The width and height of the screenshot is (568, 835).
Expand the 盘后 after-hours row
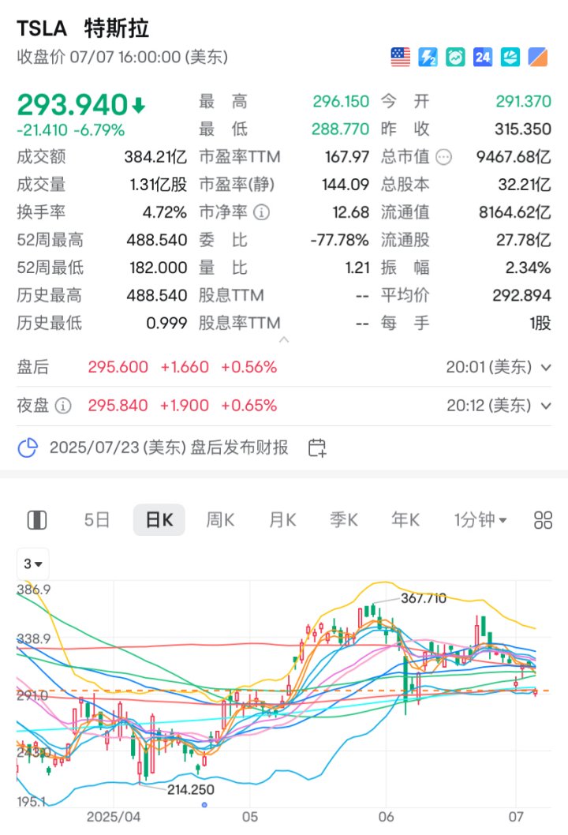click(546, 368)
